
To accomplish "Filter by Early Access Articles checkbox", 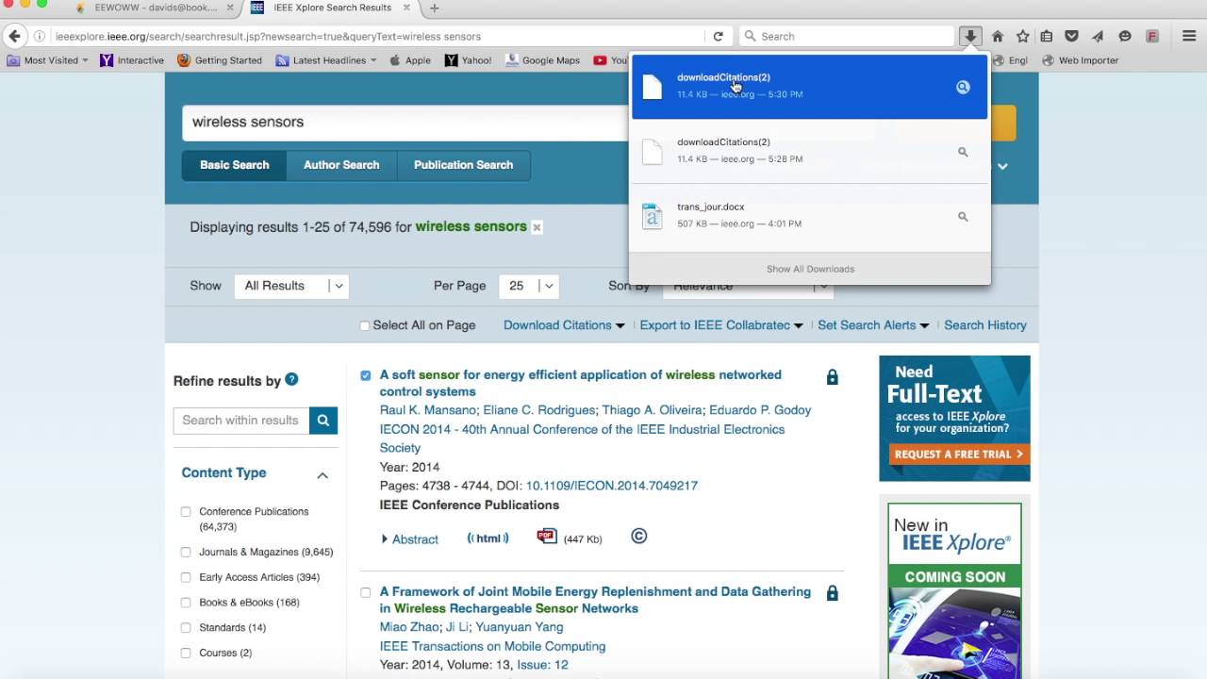I will pyautogui.click(x=186, y=577).
